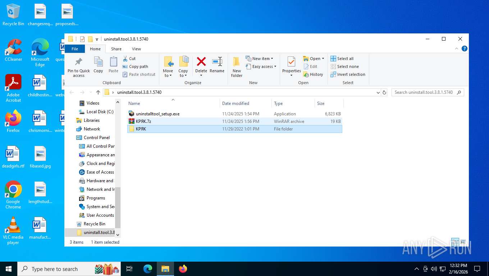Viewport: 489px width, 276px height.
Task: Click the Copy ribbon button
Action: [98, 65]
